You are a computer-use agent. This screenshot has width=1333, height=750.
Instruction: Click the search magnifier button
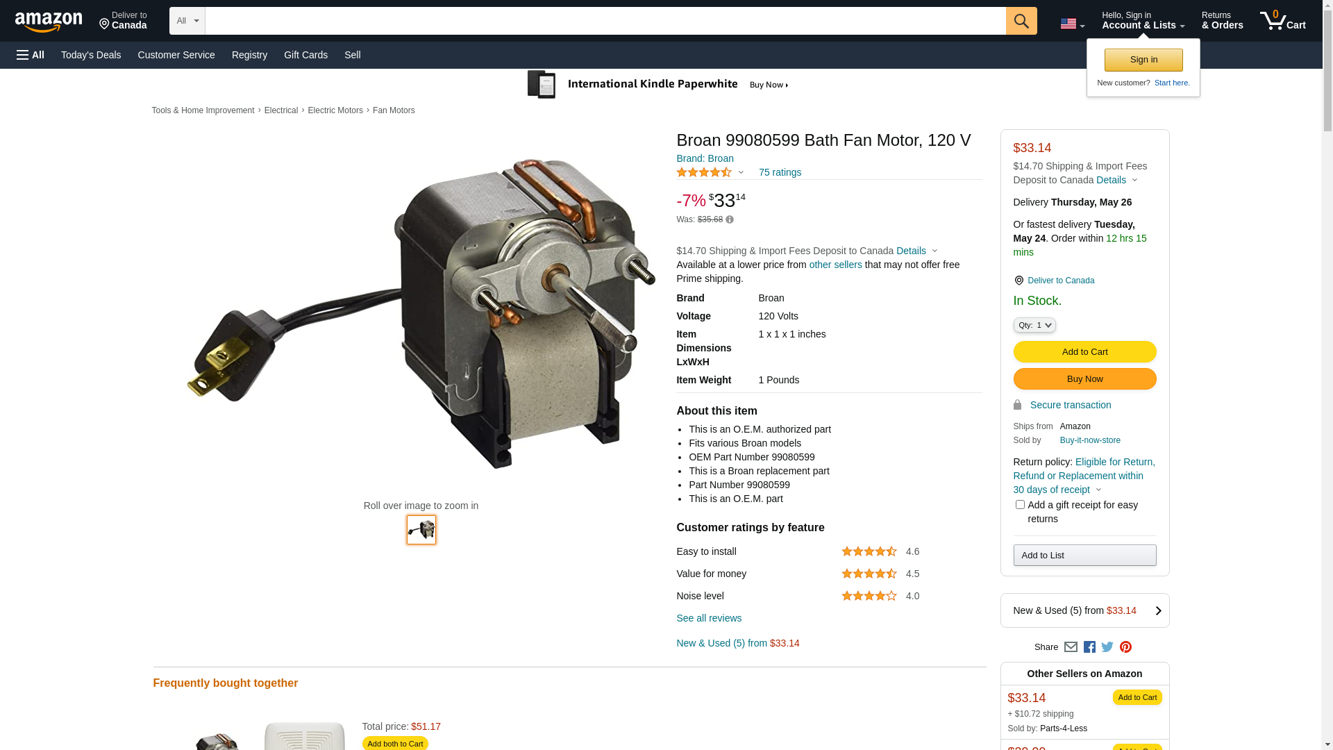click(x=1021, y=21)
